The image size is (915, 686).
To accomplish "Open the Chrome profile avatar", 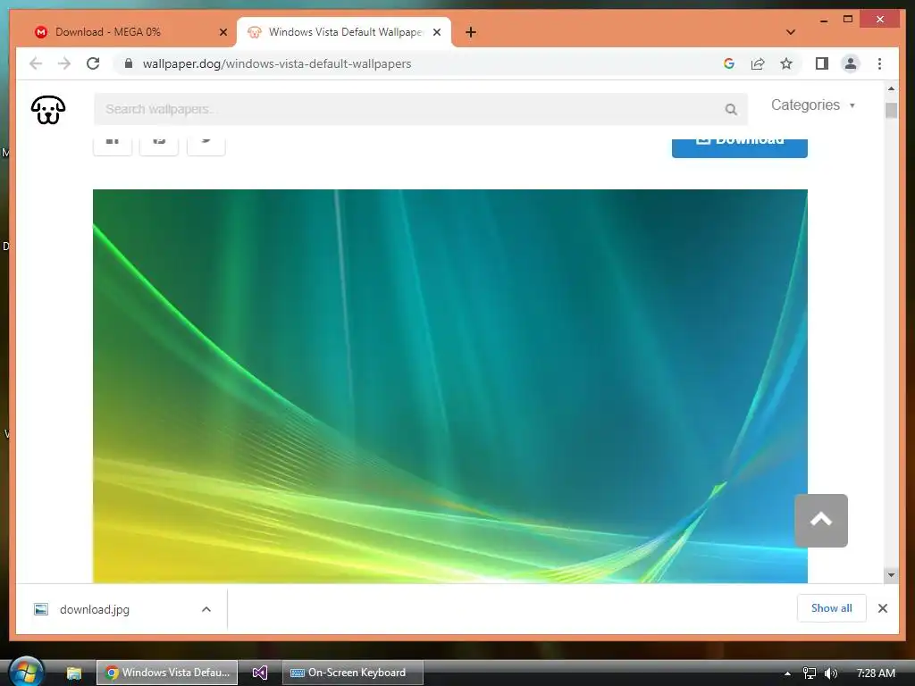I will coord(851,63).
